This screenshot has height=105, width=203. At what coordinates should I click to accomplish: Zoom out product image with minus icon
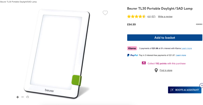[x=22, y=97]
